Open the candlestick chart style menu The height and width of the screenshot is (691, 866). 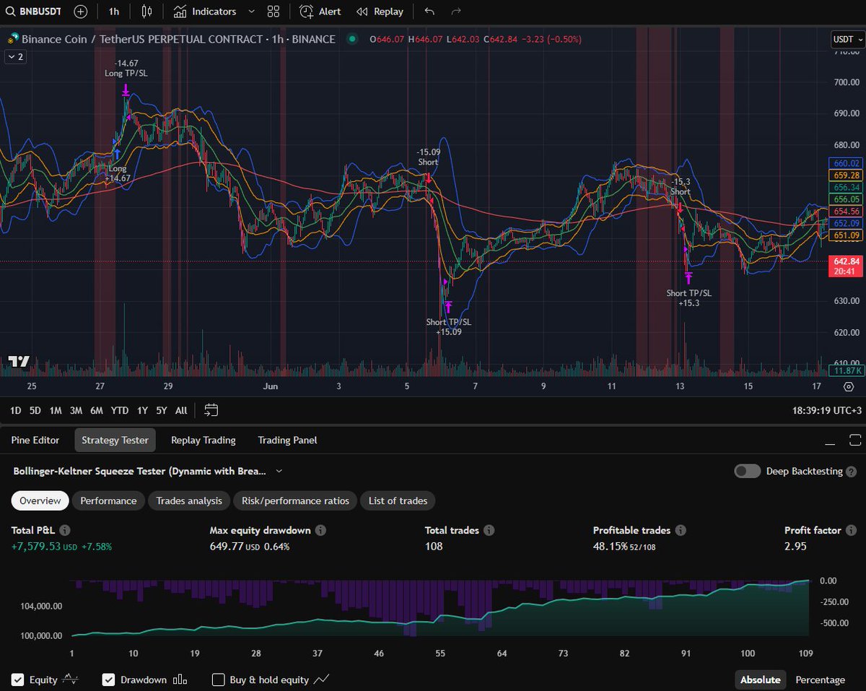point(147,12)
